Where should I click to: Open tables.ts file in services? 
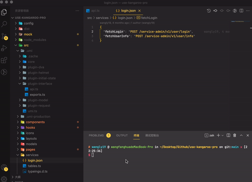click(x=34, y=166)
